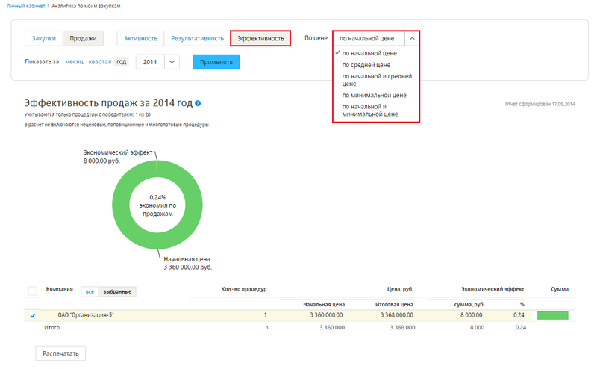
Task: Choose "по минимальной цене" from list
Action: (374, 96)
